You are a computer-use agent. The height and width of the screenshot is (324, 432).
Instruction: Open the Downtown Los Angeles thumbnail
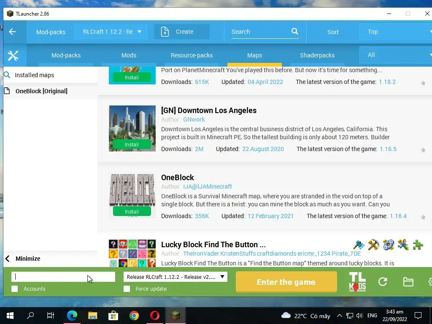coord(132,128)
